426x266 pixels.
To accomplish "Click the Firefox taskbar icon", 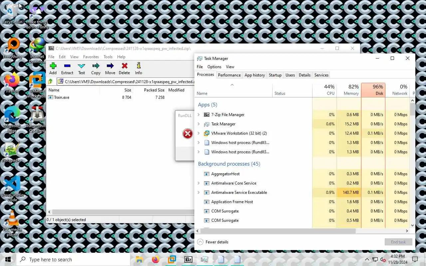I will (x=155, y=259).
